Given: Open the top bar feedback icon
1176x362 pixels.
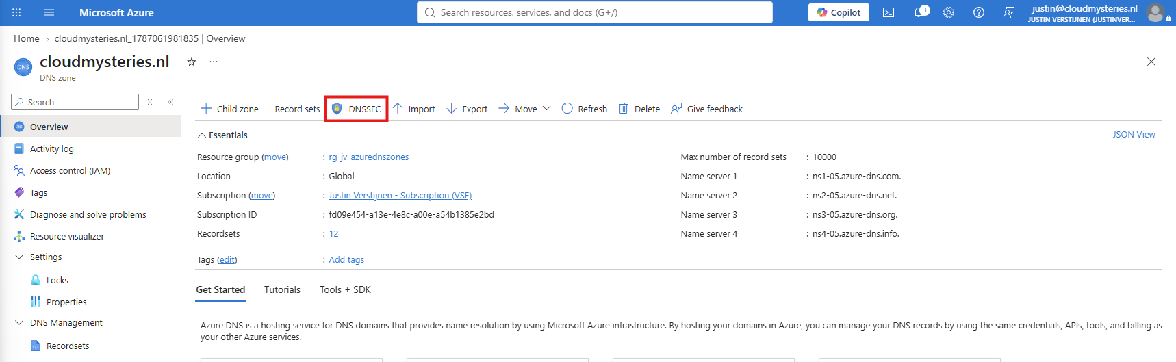Looking at the screenshot, I should [x=1009, y=12].
